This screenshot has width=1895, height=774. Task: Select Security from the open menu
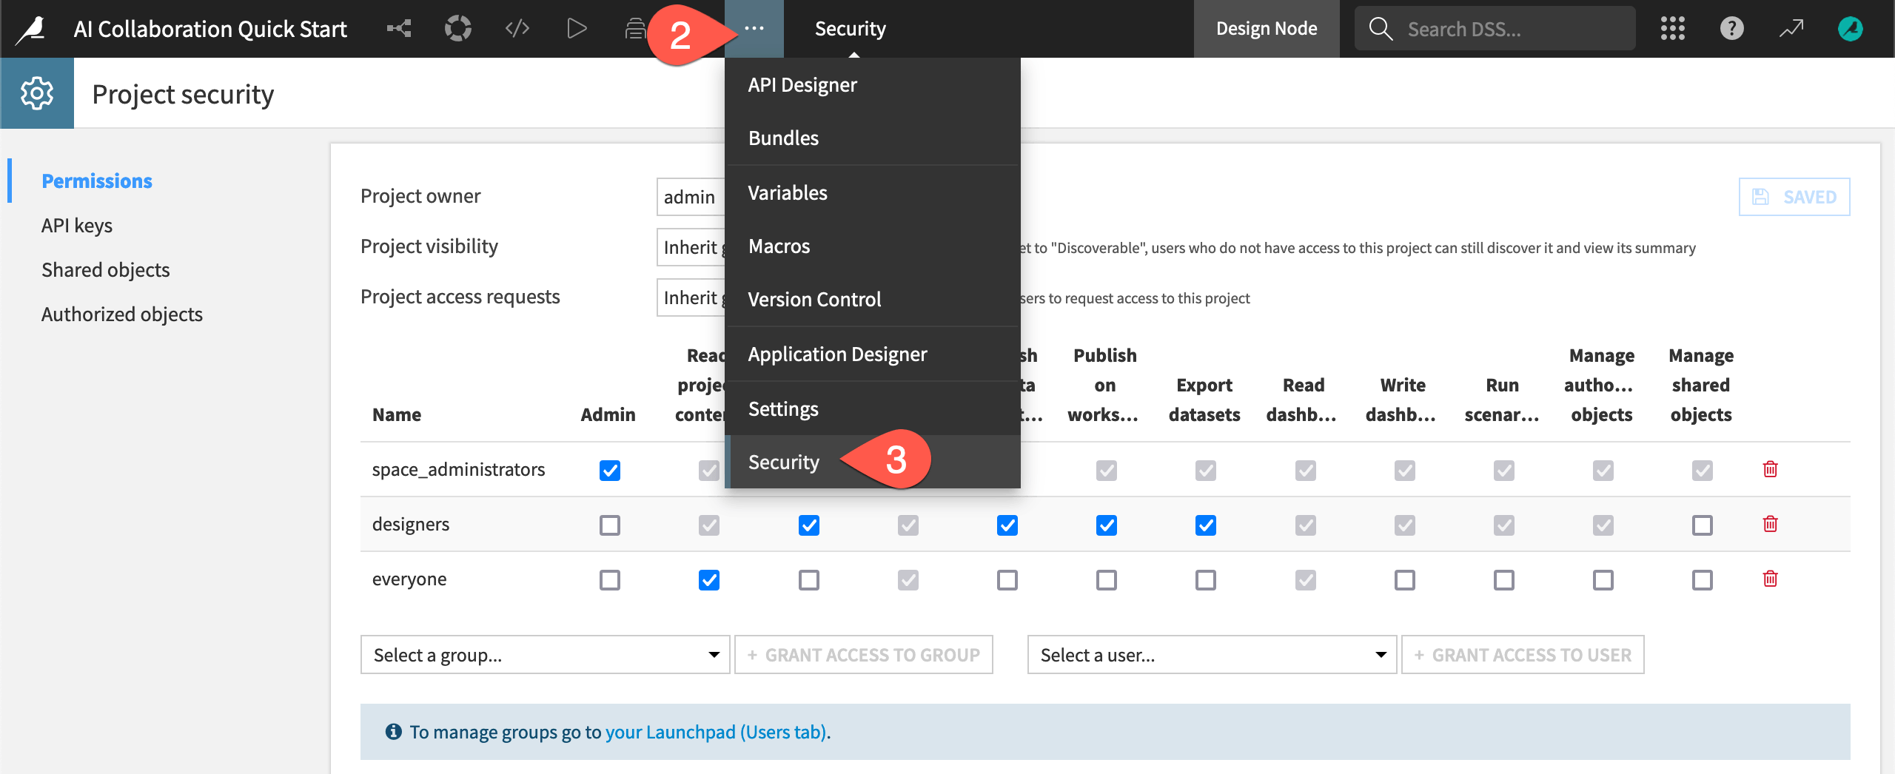coord(783,461)
